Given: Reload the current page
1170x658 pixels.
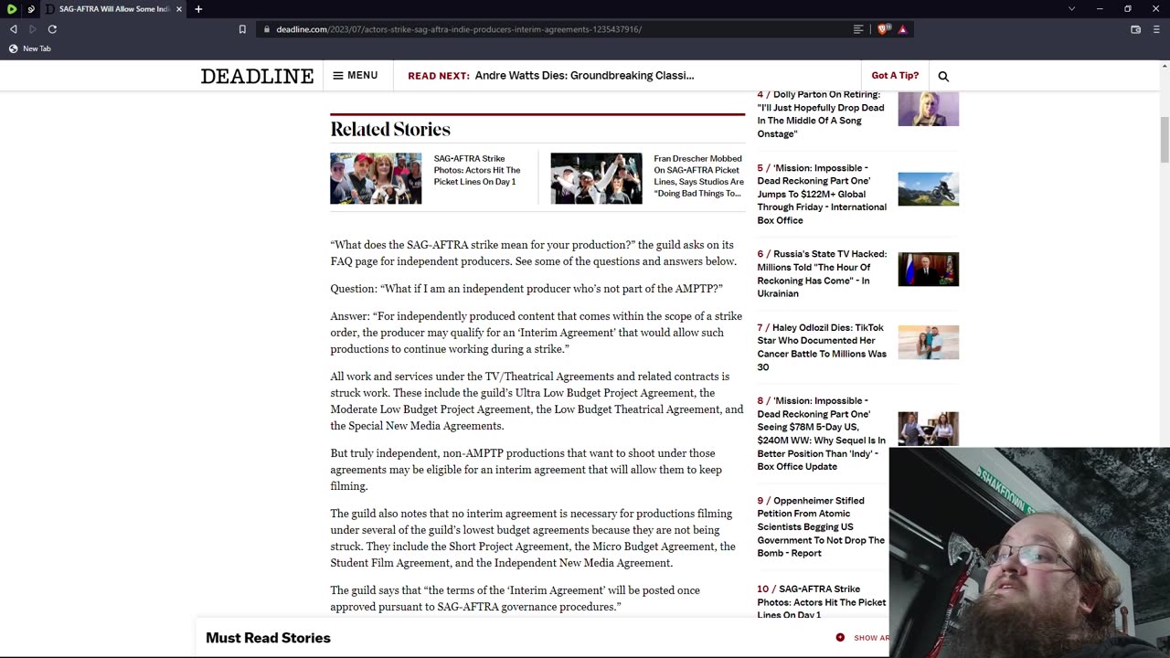Looking at the screenshot, I should pos(52,29).
